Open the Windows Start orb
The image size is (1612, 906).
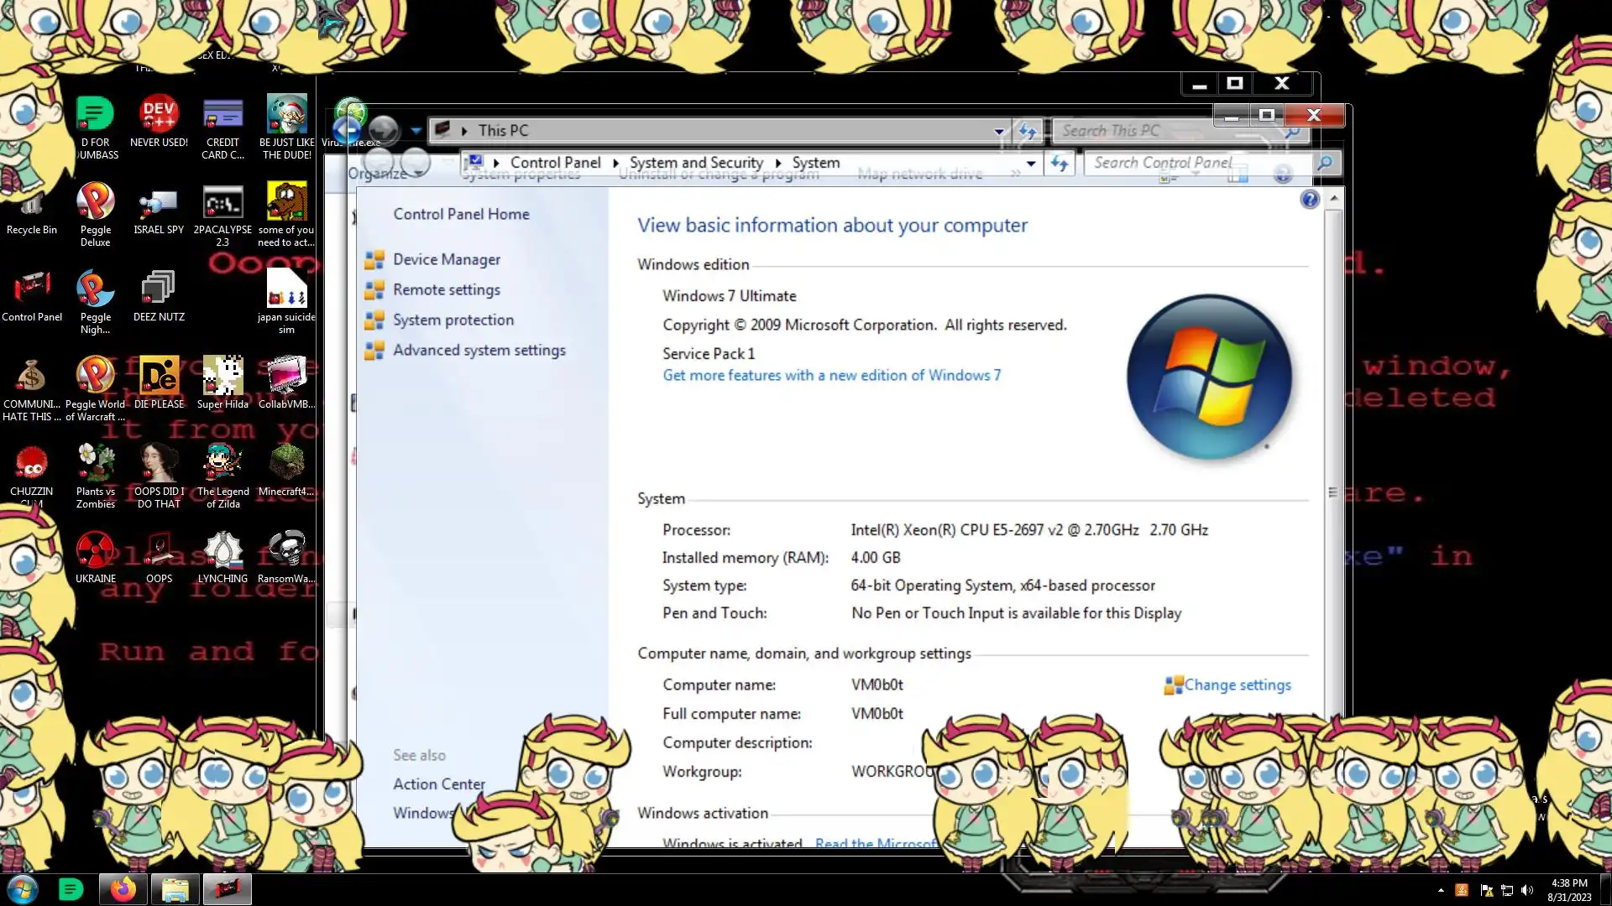23,889
